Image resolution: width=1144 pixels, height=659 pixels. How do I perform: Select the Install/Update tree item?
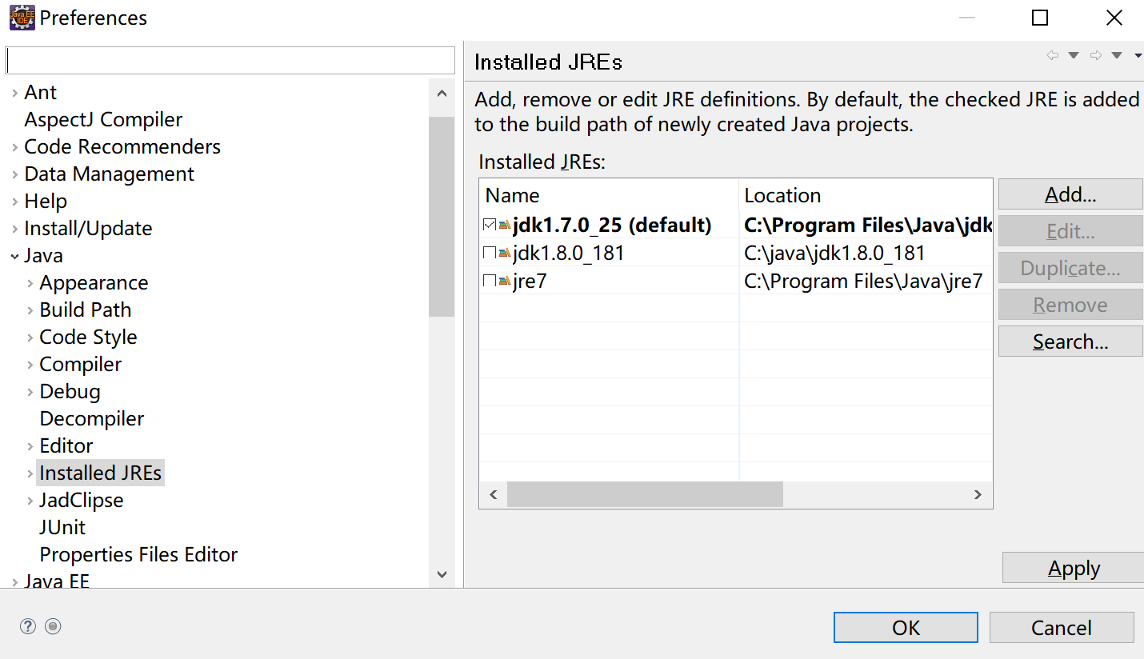click(88, 229)
